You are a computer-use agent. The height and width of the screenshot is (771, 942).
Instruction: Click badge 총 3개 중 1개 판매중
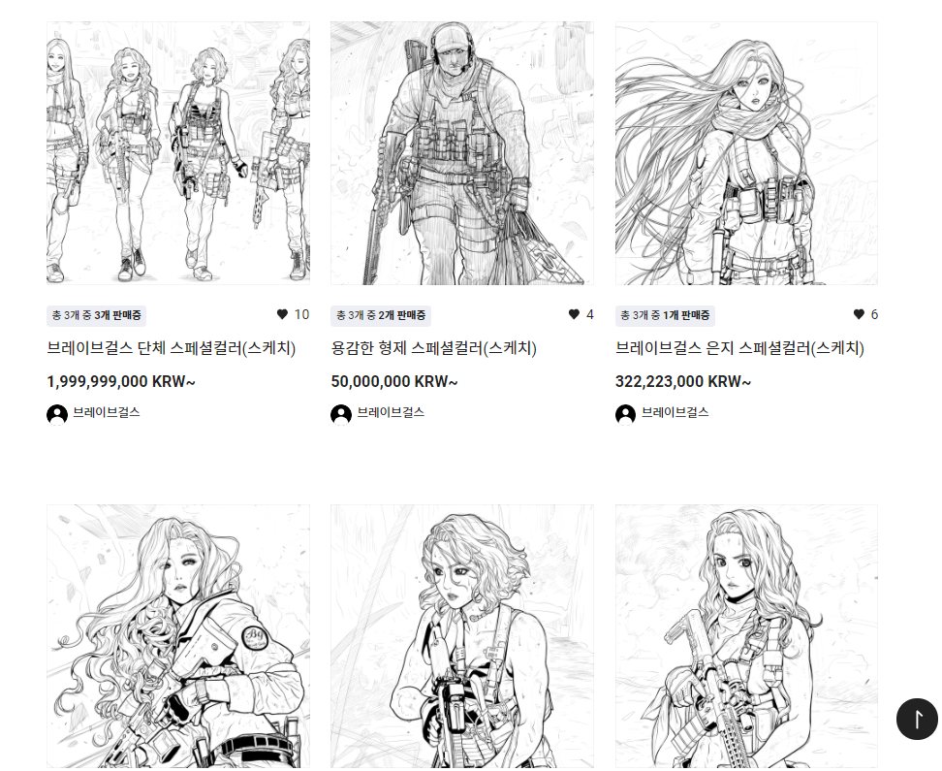click(x=665, y=315)
